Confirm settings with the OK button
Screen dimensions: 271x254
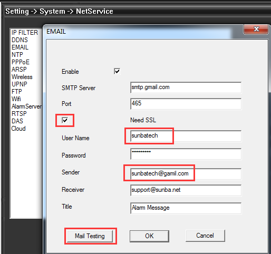149,236
